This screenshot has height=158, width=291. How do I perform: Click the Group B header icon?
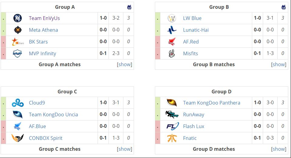[x=284, y=7]
